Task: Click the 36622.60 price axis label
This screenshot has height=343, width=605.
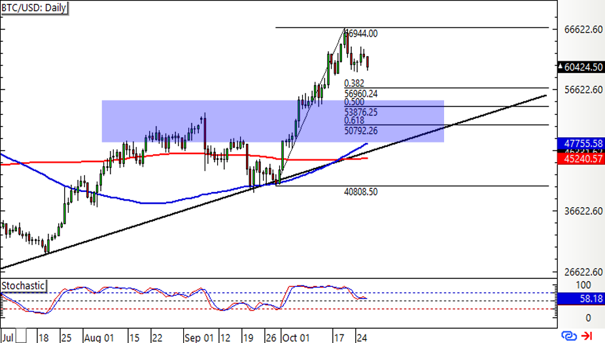Action: tap(583, 211)
